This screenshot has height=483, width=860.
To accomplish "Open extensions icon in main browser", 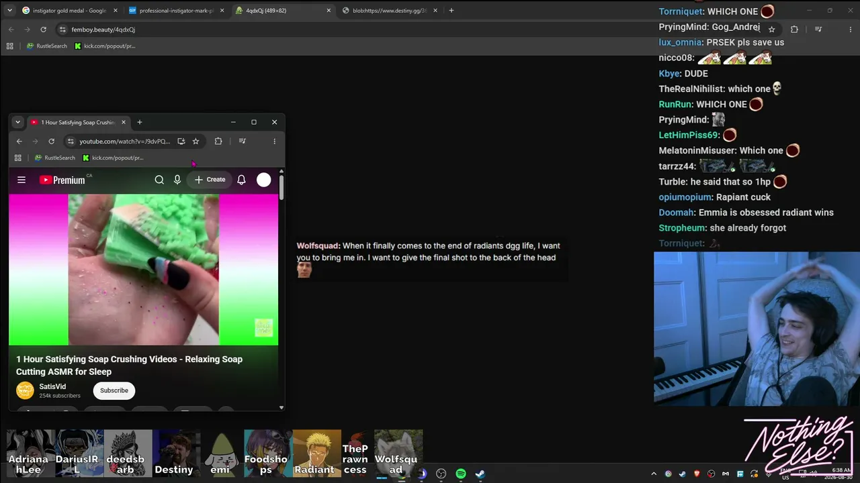I will click(x=794, y=30).
